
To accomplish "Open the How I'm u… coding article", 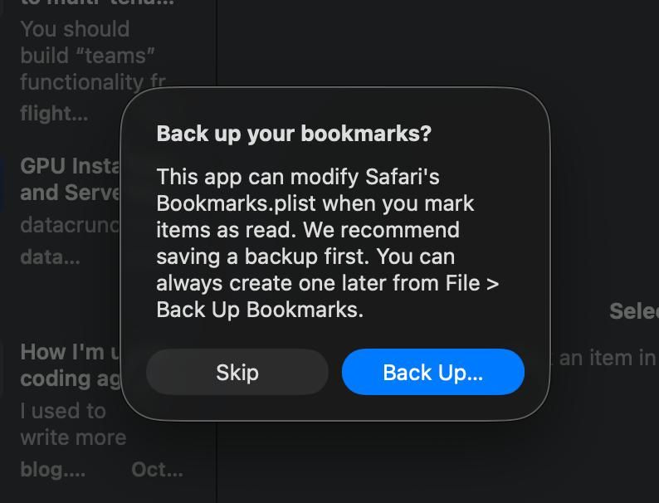I will (70, 365).
